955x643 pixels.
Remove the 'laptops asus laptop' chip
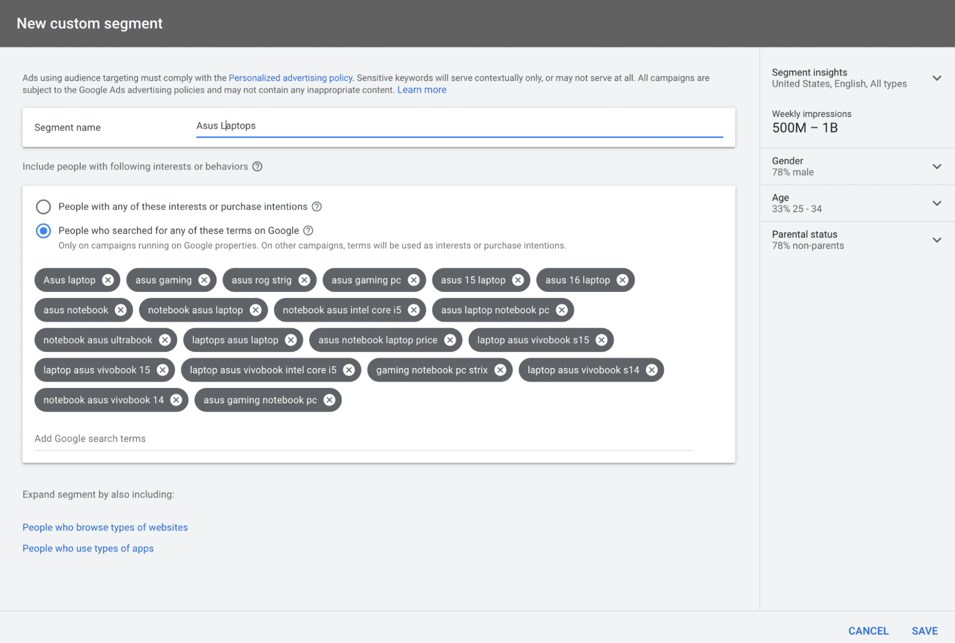pyautogui.click(x=291, y=340)
